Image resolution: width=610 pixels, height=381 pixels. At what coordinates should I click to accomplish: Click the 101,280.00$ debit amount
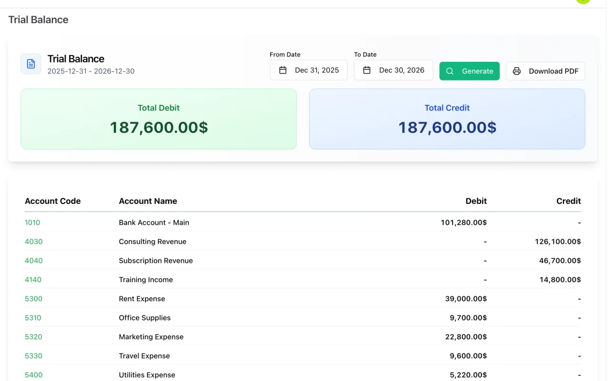(x=464, y=222)
